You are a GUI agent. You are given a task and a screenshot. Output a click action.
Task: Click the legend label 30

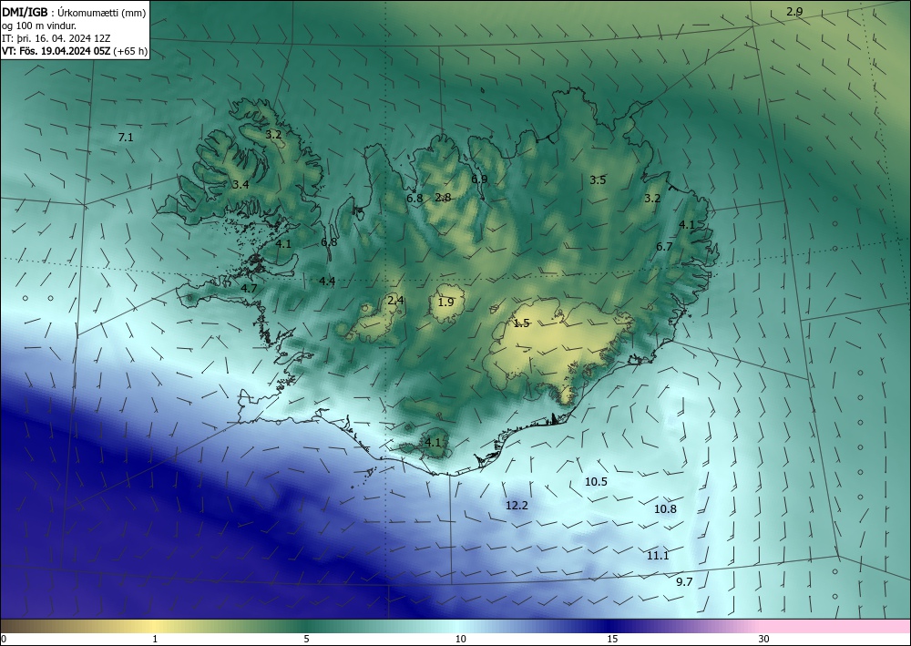(764, 639)
